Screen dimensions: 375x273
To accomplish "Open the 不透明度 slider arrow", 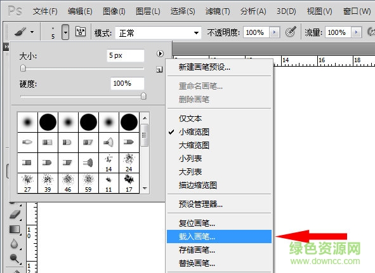I will click(274, 32).
